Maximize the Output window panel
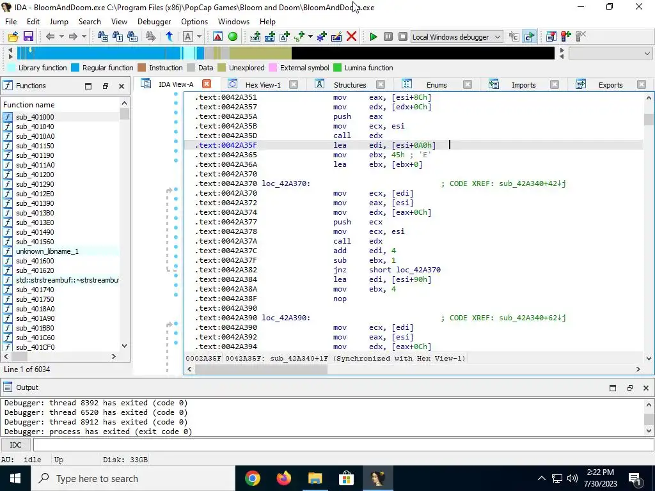 (613, 388)
